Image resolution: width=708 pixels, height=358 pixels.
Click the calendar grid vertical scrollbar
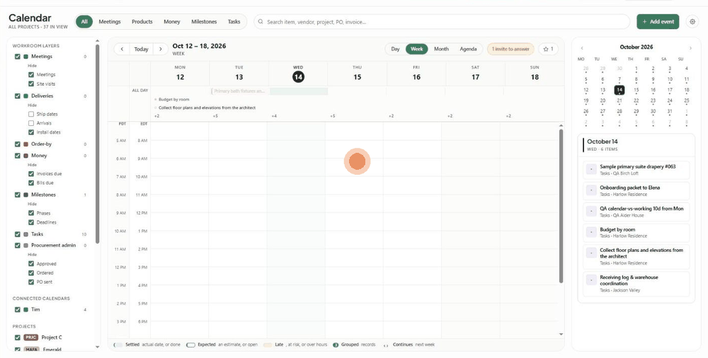tap(561, 206)
